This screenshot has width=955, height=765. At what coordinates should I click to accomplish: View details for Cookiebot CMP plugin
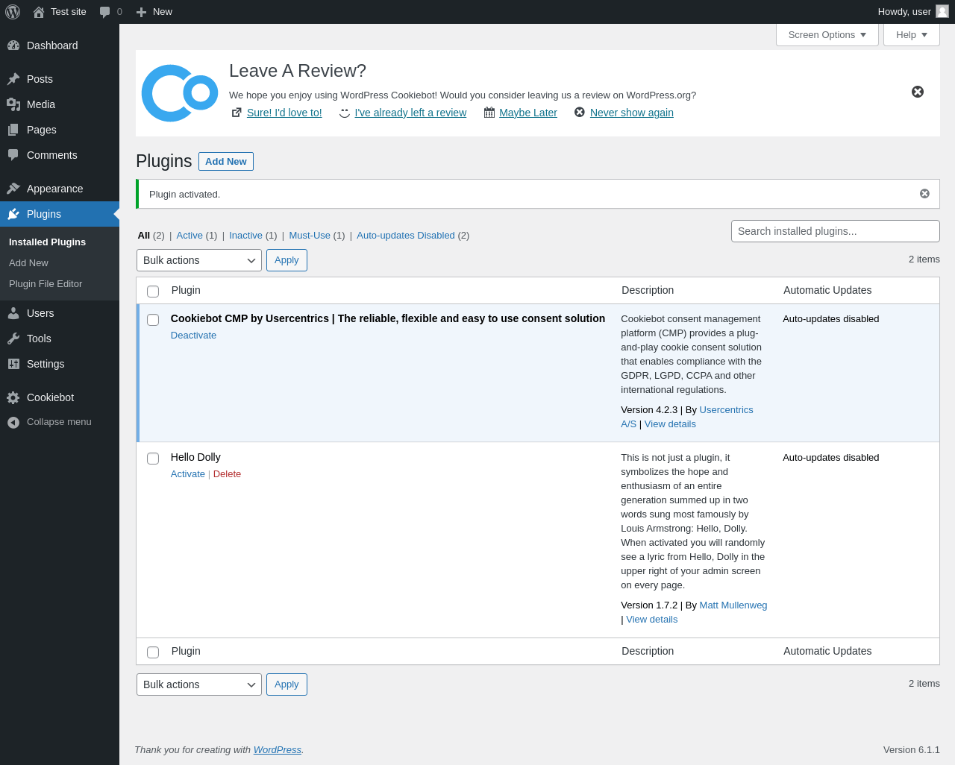pyautogui.click(x=670, y=424)
